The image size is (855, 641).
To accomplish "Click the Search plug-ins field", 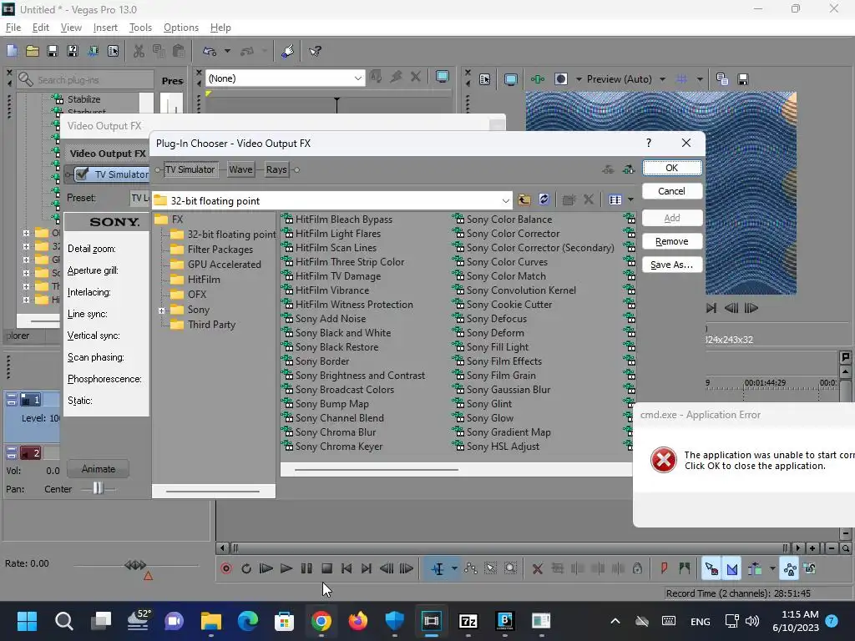I will 85,79.
